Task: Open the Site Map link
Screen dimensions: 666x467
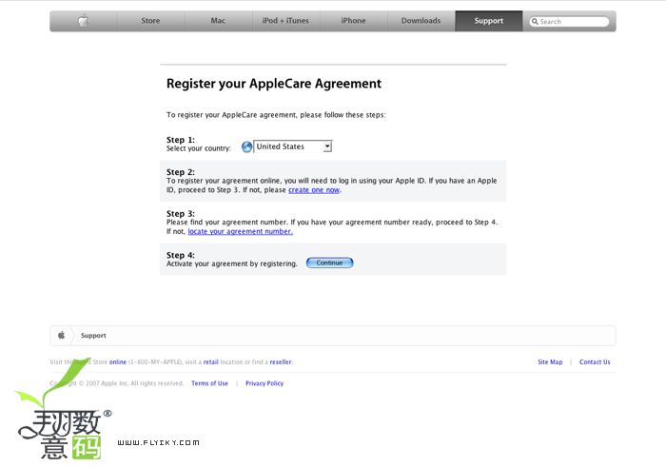Action: pyautogui.click(x=550, y=362)
